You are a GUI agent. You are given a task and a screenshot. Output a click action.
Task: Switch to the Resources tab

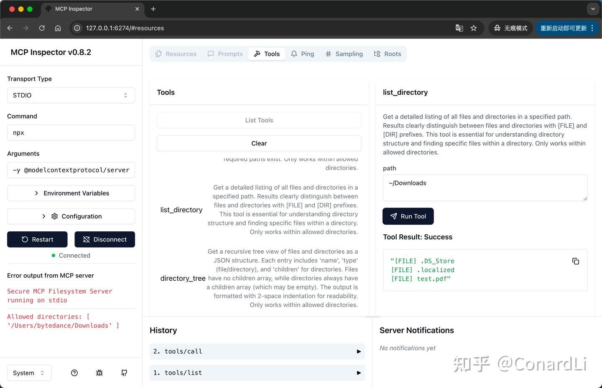click(x=176, y=54)
